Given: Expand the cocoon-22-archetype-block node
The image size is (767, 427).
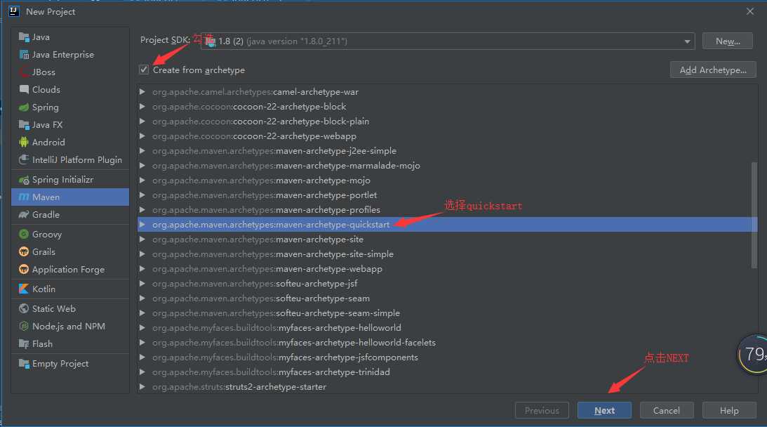Looking at the screenshot, I should tap(142, 107).
